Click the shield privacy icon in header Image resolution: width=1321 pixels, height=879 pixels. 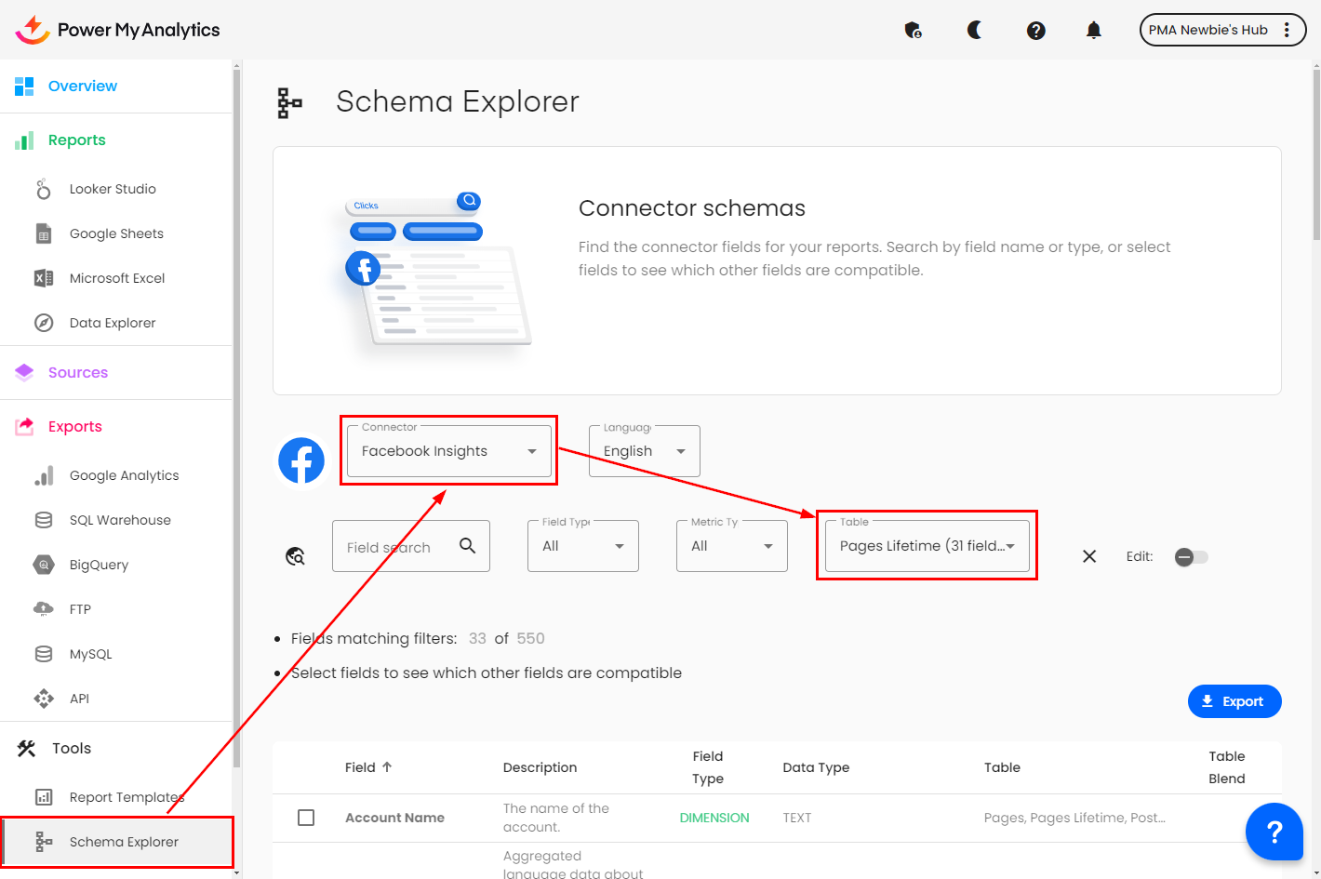click(913, 31)
